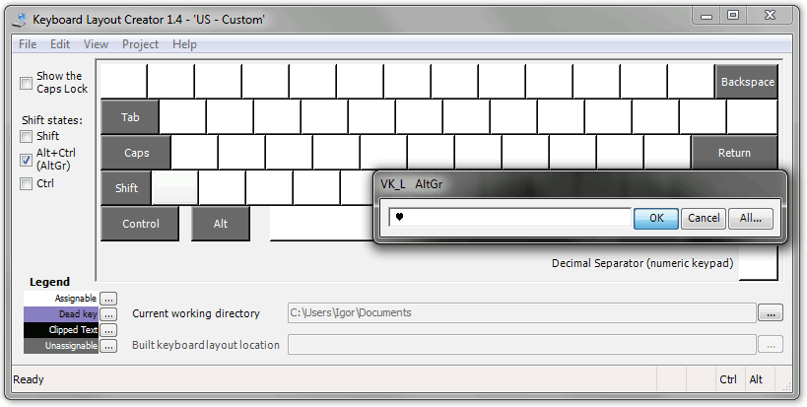
Task: Open the Project menu
Action: (140, 44)
